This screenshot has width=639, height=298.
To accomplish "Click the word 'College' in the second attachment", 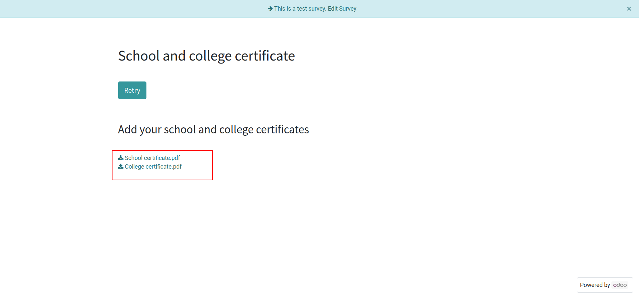I will pos(134,167).
